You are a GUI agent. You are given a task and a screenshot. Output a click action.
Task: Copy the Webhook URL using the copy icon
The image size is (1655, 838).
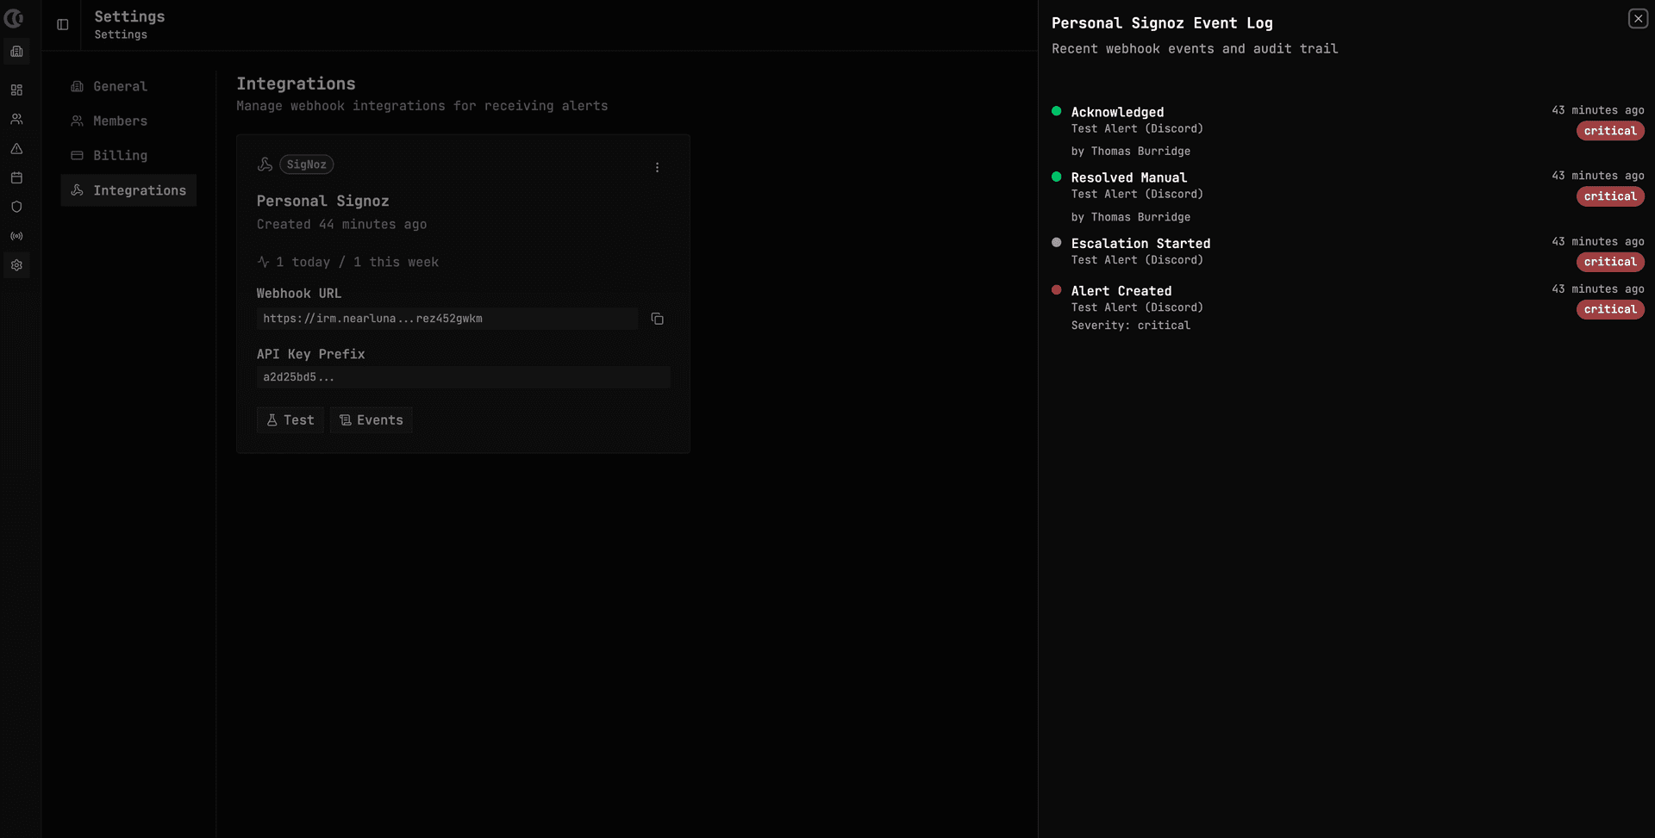[658, 319]
